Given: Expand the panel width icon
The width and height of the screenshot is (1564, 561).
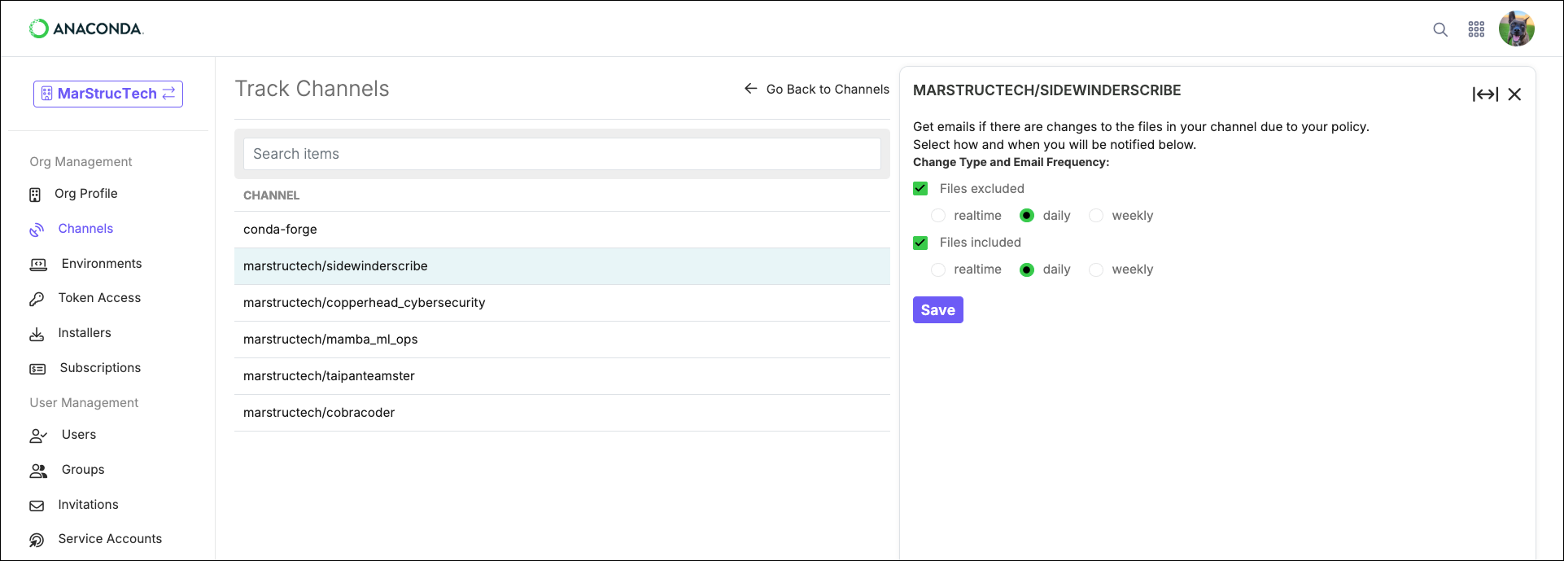Looking at the screenshot, I should (1485, 94).
